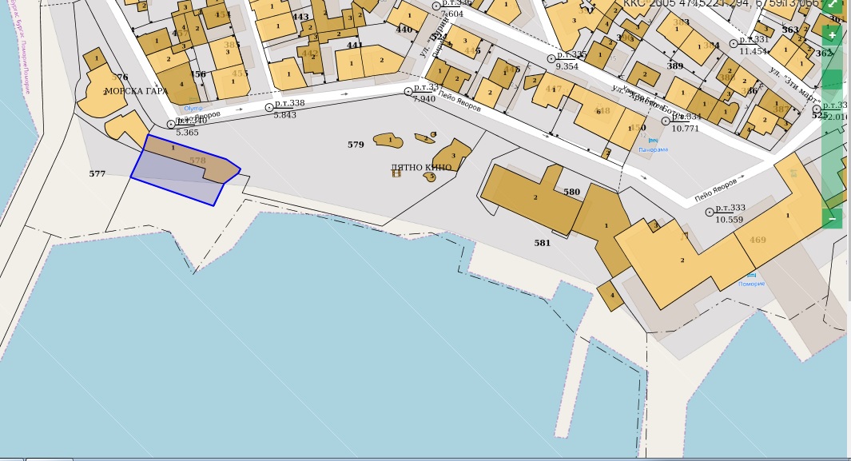Click the Поморие blue place label
The width and height of the screenshot is (851, 461).
coord(751,284)
